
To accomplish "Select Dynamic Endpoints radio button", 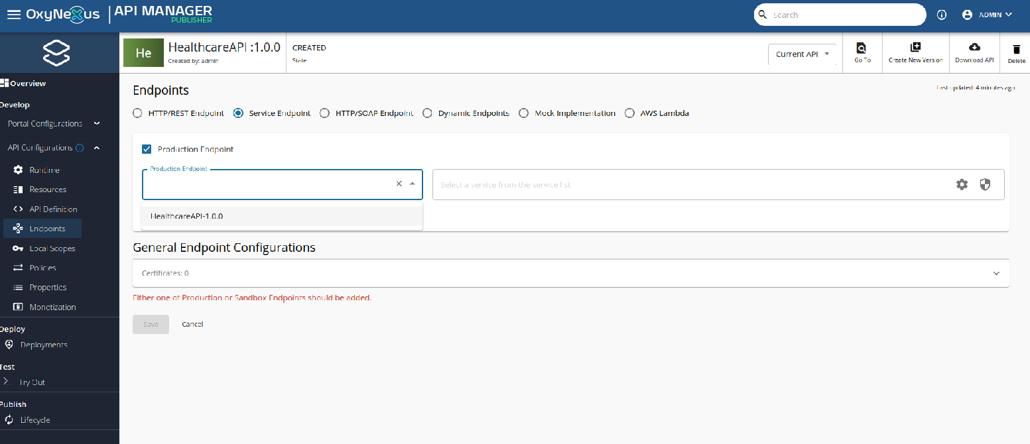I will [x=427, y=113].
